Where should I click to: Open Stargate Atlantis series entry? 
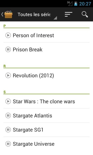(47, 115)
